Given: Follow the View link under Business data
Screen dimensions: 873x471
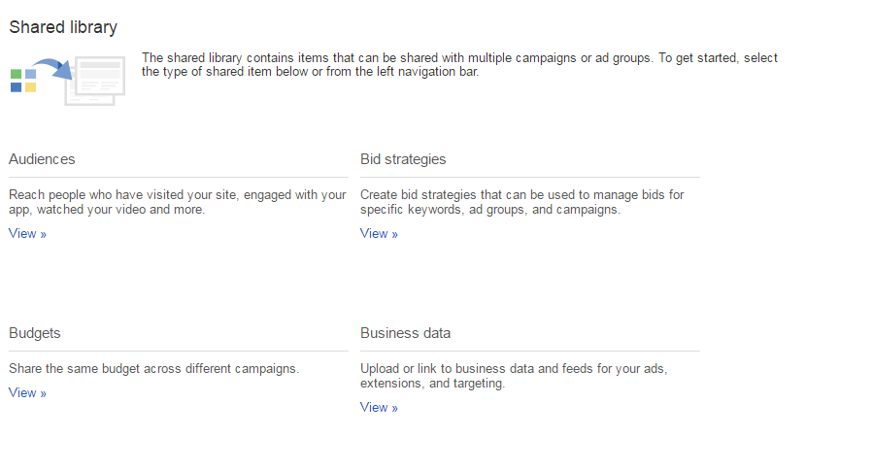Looking at the screenshot, I should coord(379,408).
